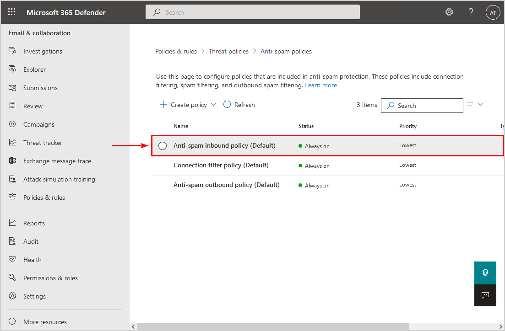Click the Review document icon
This screenshot has width=505, height=331.
[x=12, y=106]
